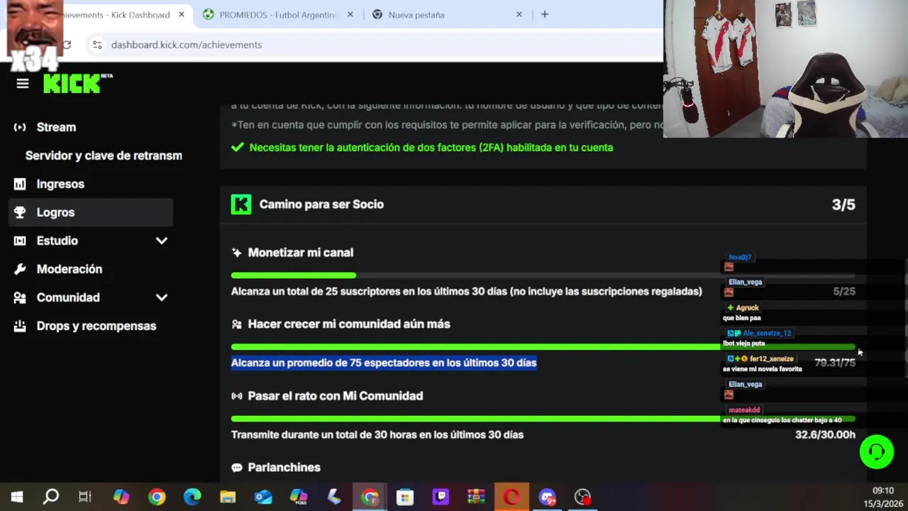Viewport: 908px width, 511px height.
Task: Close the Nueva pestaña tab
Action: click(x=519, y=14)
